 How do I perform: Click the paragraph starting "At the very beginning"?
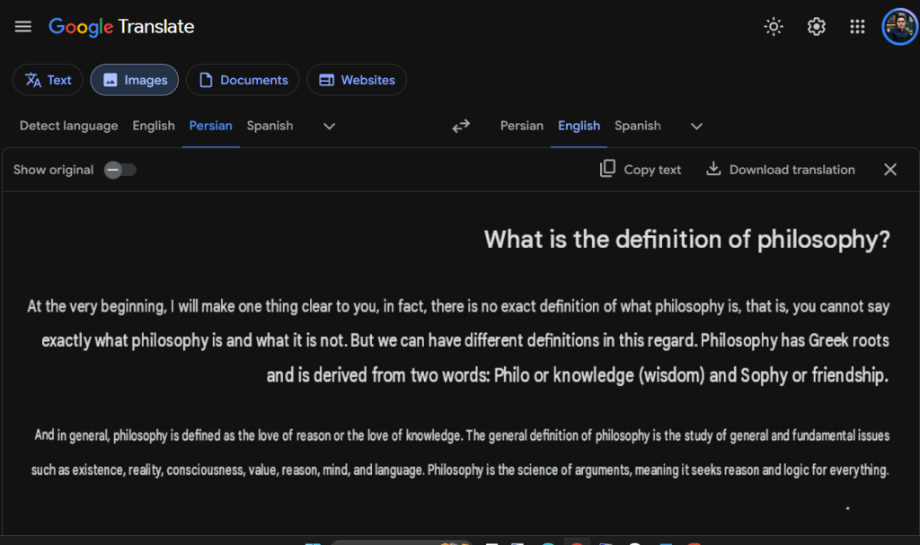458,340
